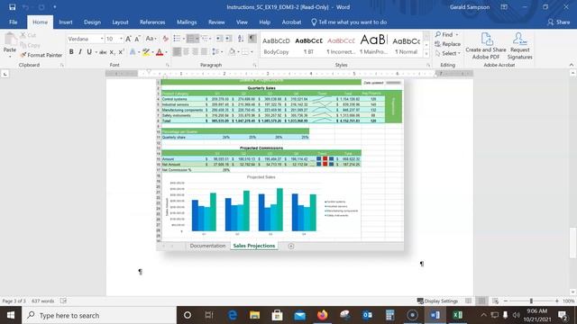Click the red font color button
This screenshot has height=324, width=577.
pyautogui.click(x=160, y=52)
